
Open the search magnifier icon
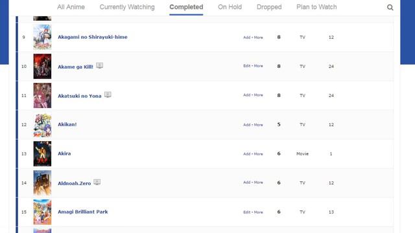pos(390,7)
